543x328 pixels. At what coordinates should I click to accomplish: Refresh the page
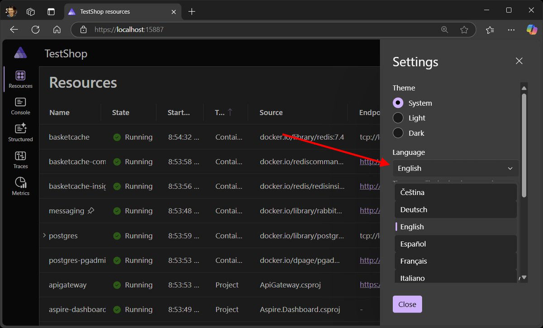pyautogui.click(x=35, y=29)
